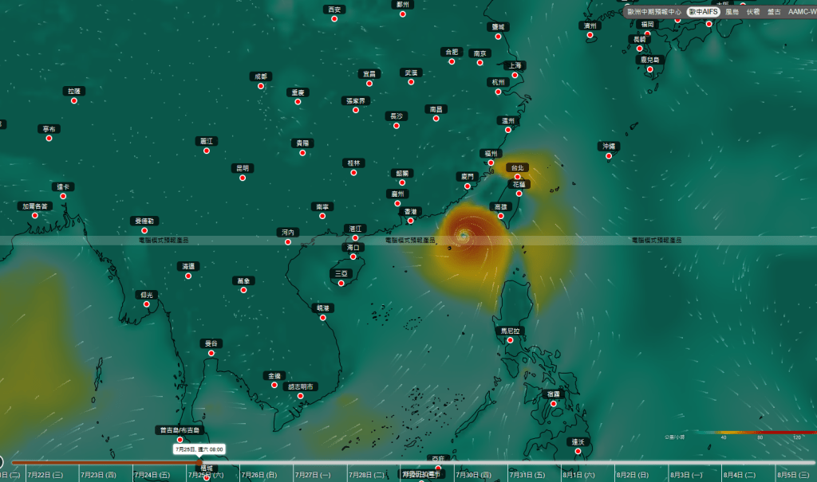The image size is (817, 482).
Task: Open the 河內 city marker
Action: tap(287, 241)
